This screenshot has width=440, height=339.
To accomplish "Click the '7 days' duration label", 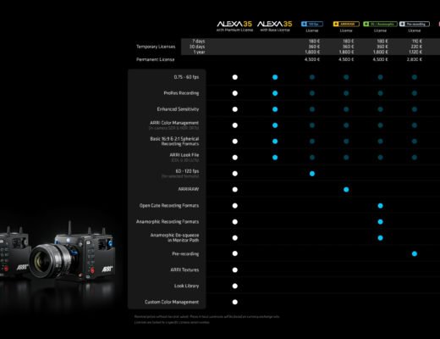I will 199,42.
